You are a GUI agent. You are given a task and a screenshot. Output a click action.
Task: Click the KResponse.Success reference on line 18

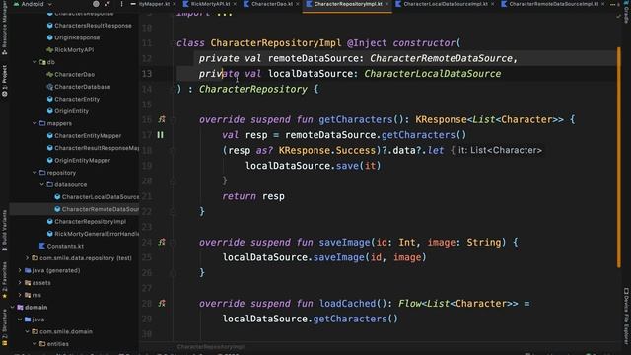(x=326, y=150)
